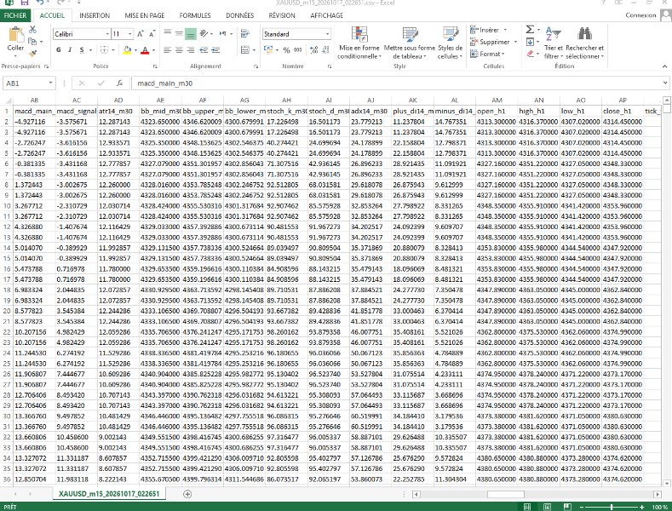
Task: Open the borders icon in Police group
Action: pyautogui.click(x=104, y=49)
